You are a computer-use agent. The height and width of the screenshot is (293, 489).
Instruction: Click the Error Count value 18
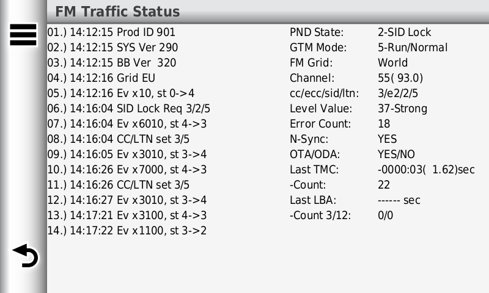tap(384, 124)
